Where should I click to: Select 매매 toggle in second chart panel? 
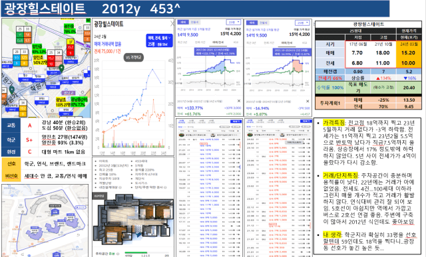pos(252,23)
